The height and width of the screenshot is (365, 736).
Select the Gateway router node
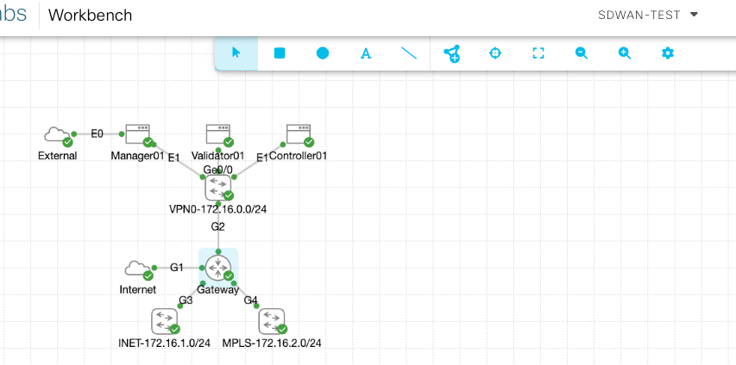click(x=217, y=267)
